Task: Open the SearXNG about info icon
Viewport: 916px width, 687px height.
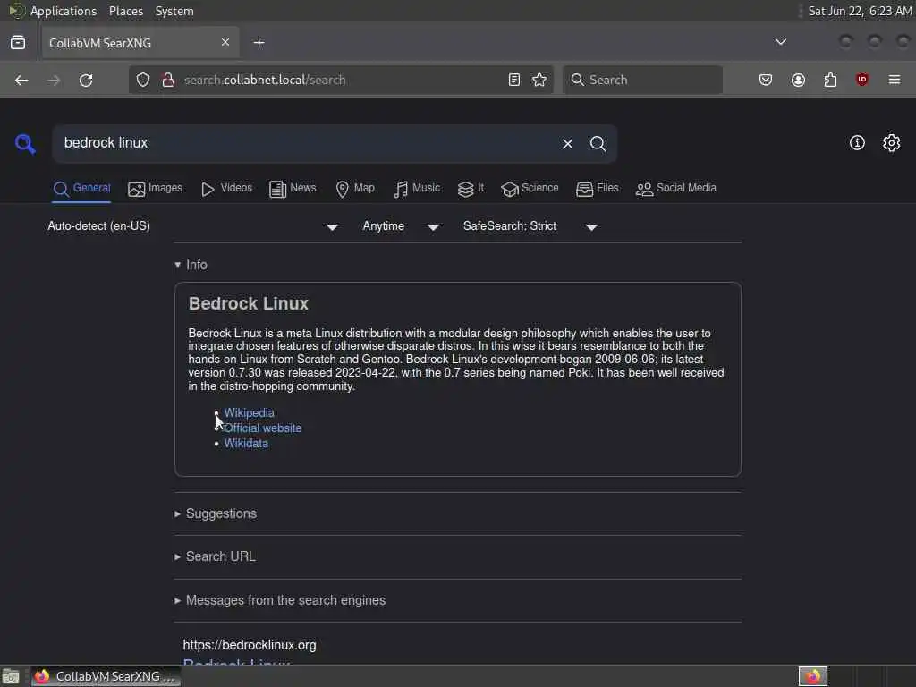Action: pos(857,143)
